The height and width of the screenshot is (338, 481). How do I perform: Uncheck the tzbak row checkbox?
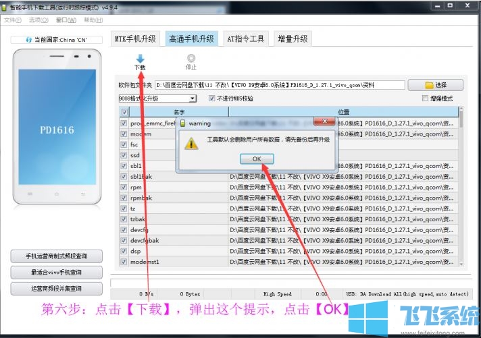pyautogui.click(x=124, y=219)
